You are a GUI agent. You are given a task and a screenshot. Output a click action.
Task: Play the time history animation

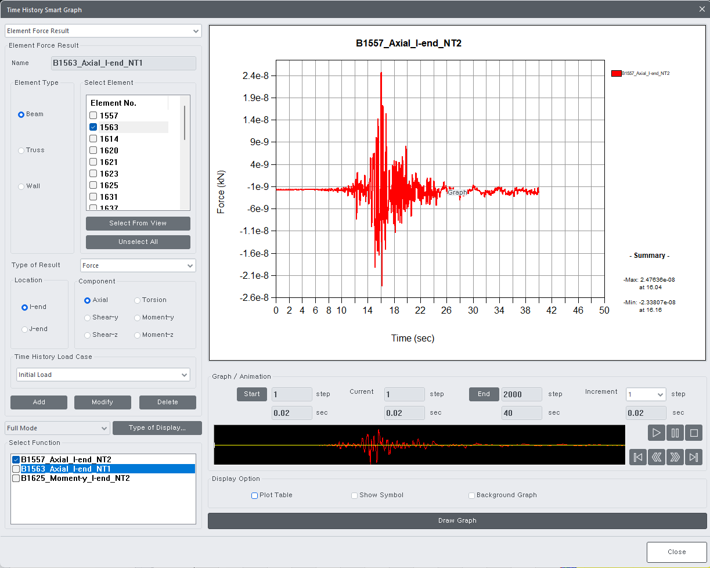(656, 433)
